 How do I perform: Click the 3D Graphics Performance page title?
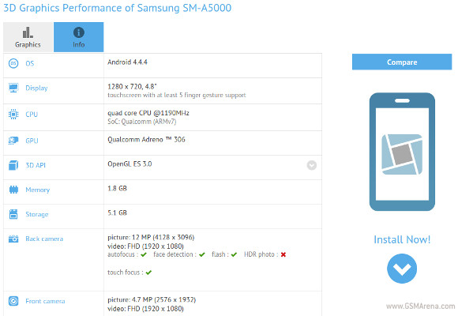click(117, 8)
